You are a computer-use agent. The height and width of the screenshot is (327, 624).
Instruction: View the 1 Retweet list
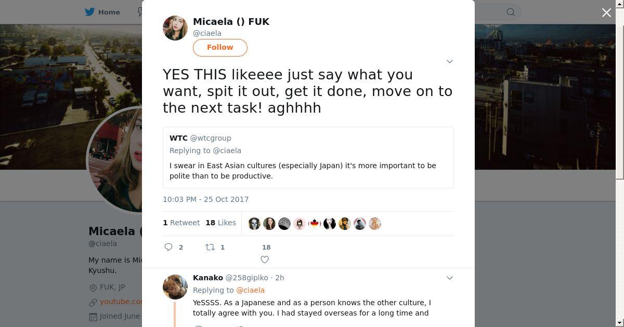tap(181, 223)
